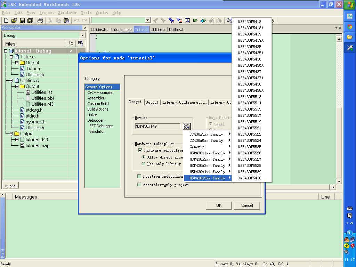Open the CC430x5xx Family submenu
This screenshot has width=356, height=267.
(208, 134)
